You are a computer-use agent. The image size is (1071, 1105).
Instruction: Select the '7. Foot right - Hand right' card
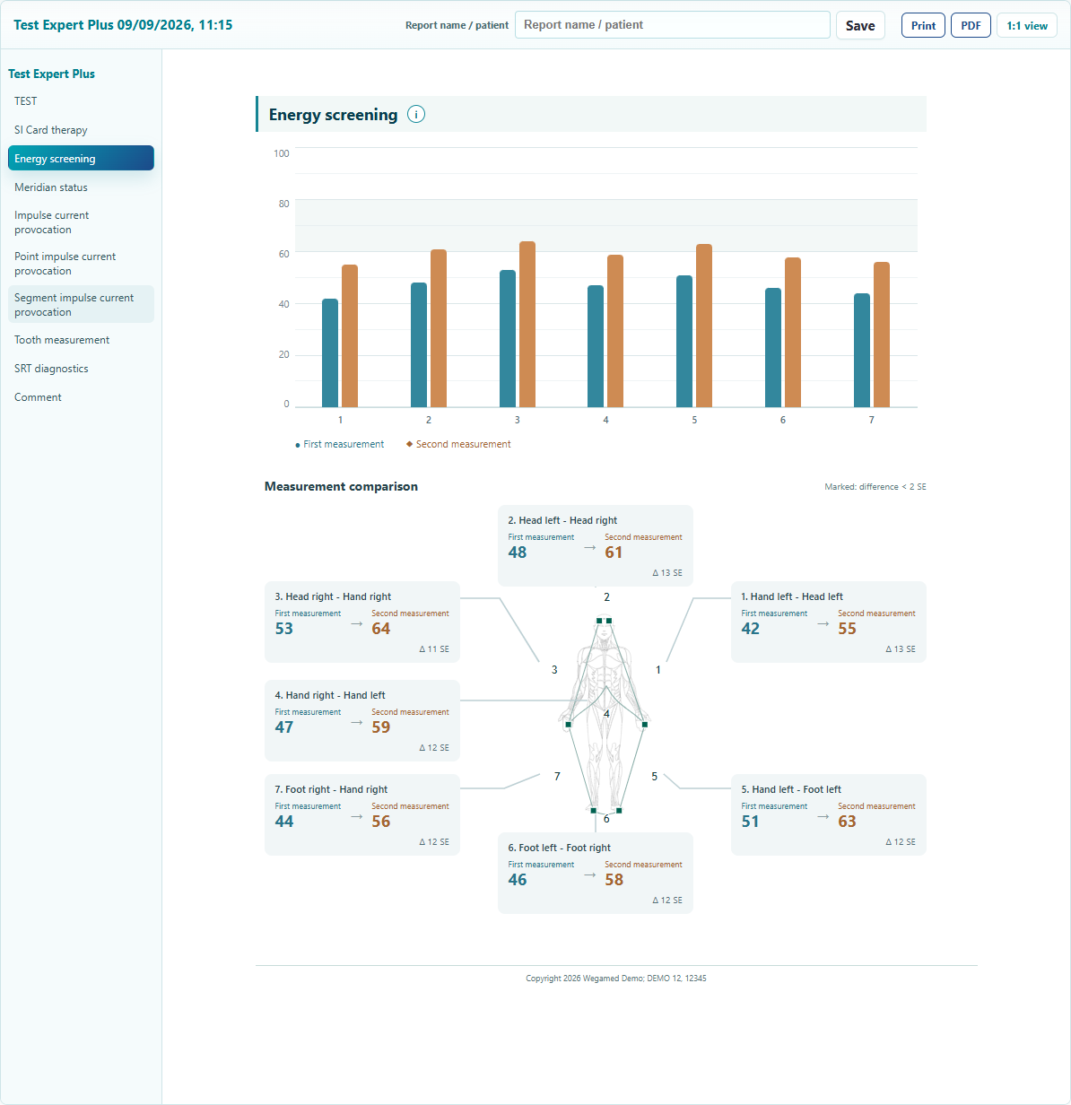(362, 814)
